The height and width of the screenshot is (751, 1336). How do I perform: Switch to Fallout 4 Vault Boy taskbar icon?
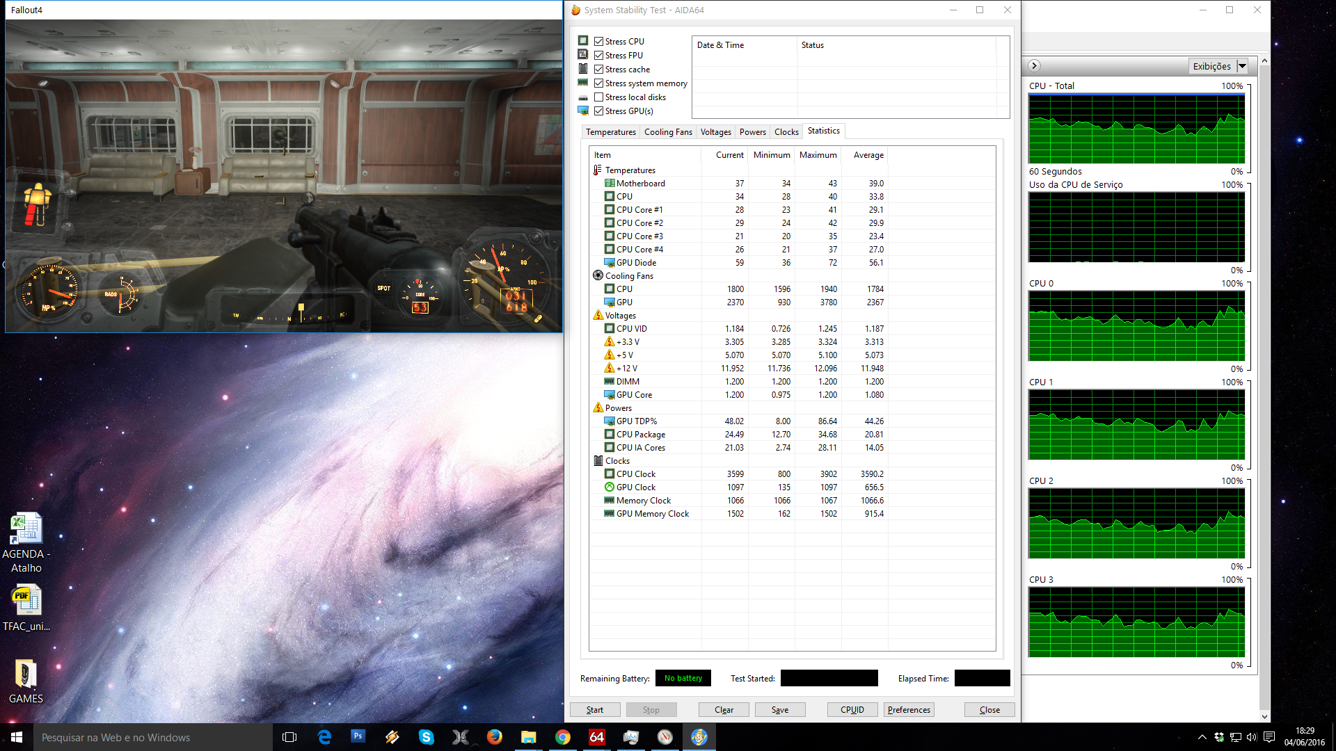click(699, 737)
